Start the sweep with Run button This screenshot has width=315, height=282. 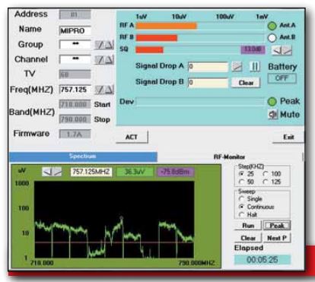coord(248,226)
